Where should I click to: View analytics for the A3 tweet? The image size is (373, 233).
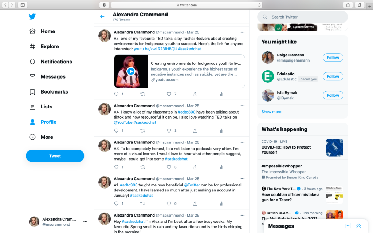[x=221, y=167]
